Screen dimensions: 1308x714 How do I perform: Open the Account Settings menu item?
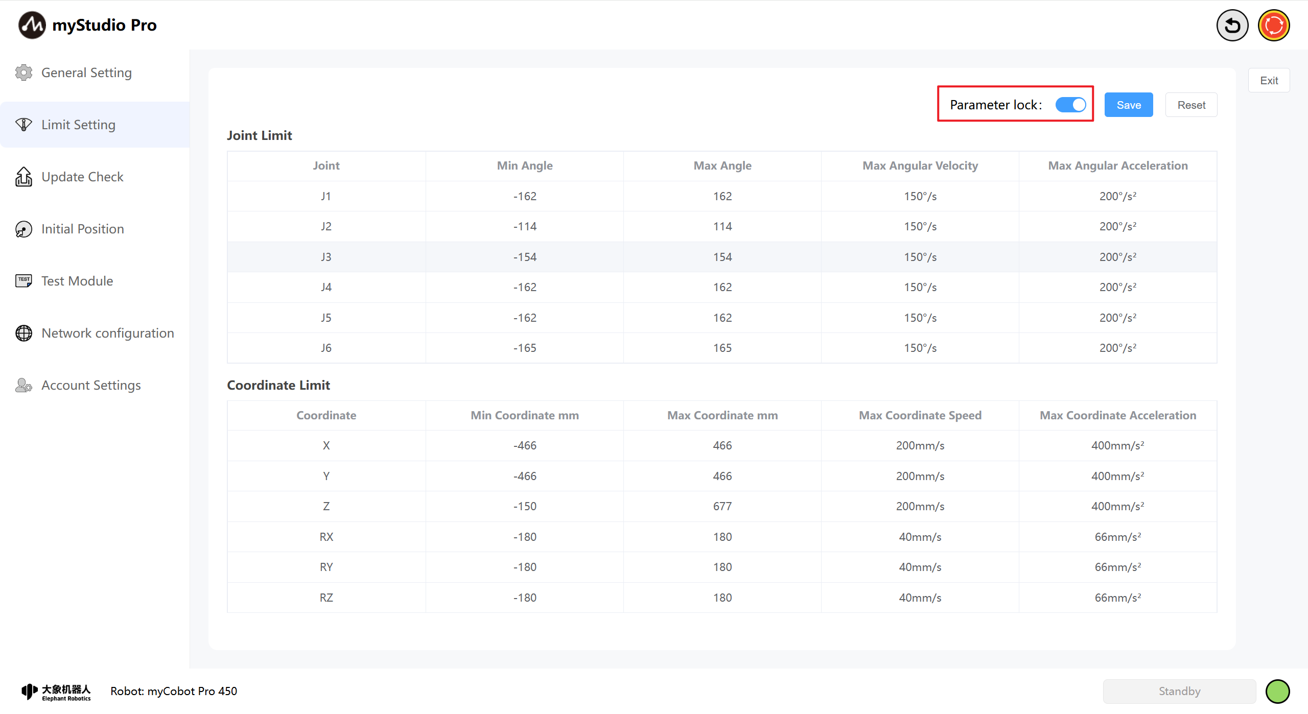coord(91,385)
